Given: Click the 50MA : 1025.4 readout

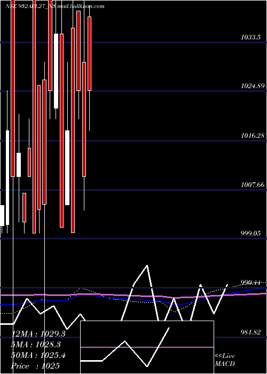Looking at the screenshot, I should [x=38, y=355].
